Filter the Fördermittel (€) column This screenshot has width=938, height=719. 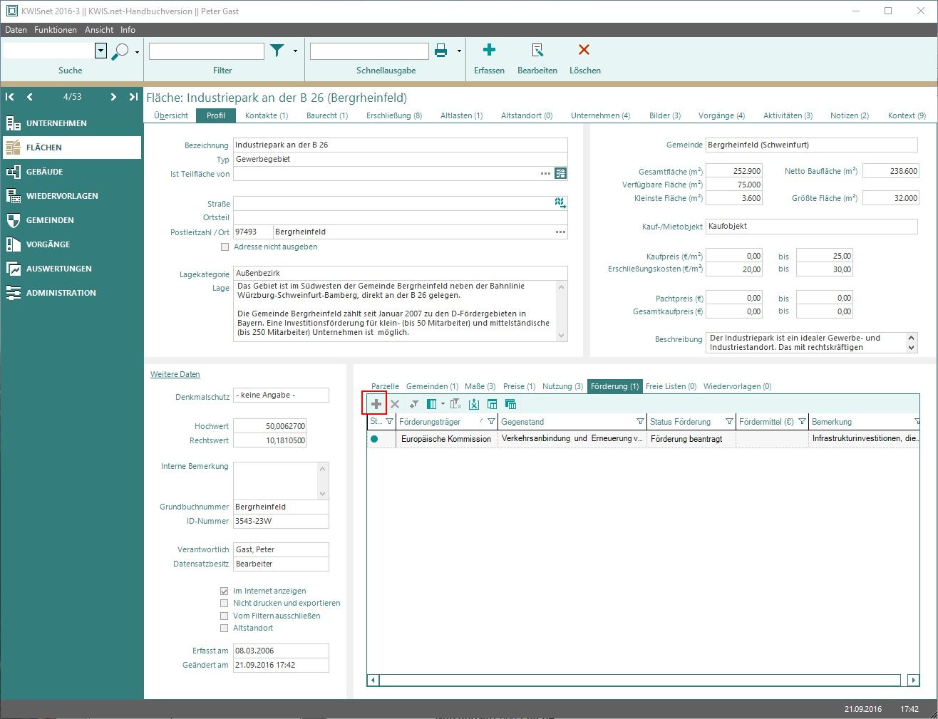(802, 422)
